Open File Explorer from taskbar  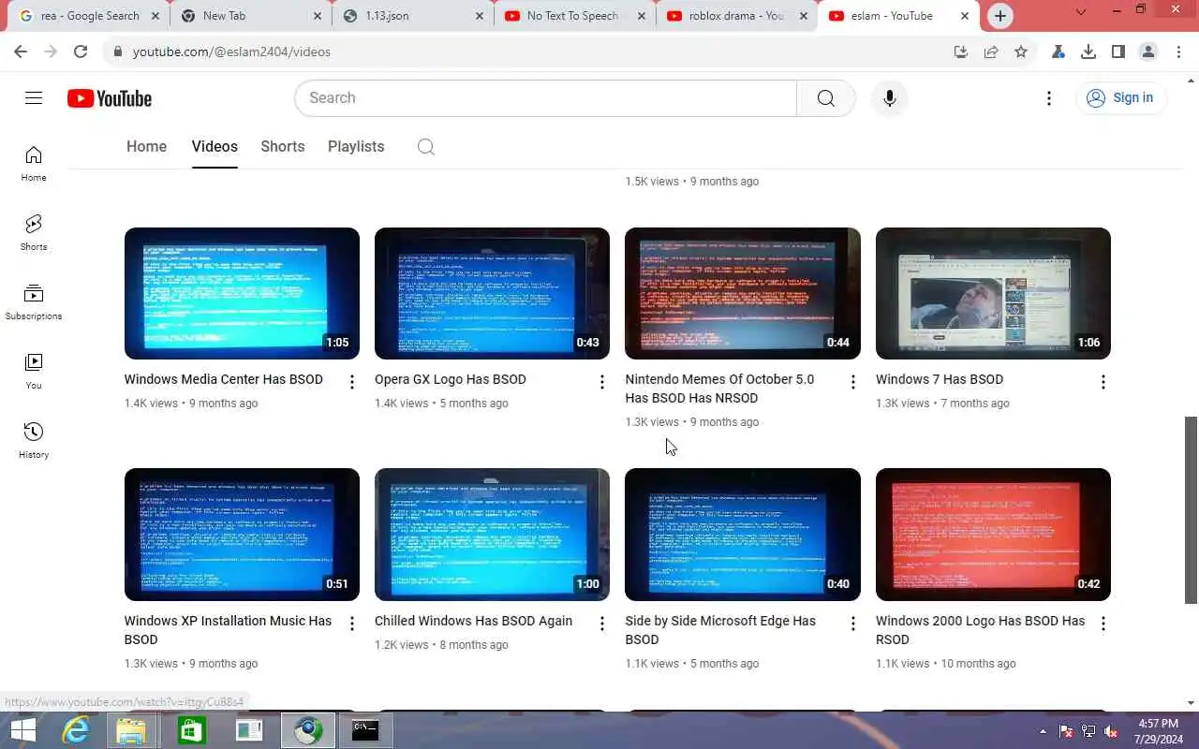(133, 731)
